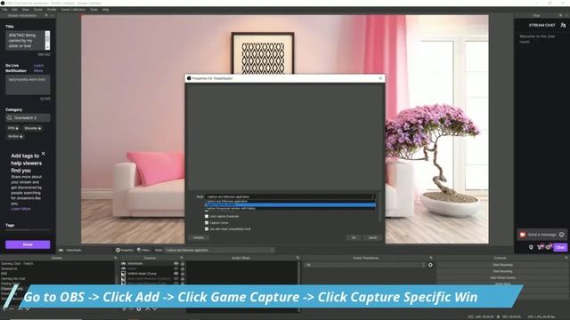Image resolution: width=570 pixels, height=320 pixels.
Task: Select the Gaming No chat scene
Action: click(x=13, y=278)
